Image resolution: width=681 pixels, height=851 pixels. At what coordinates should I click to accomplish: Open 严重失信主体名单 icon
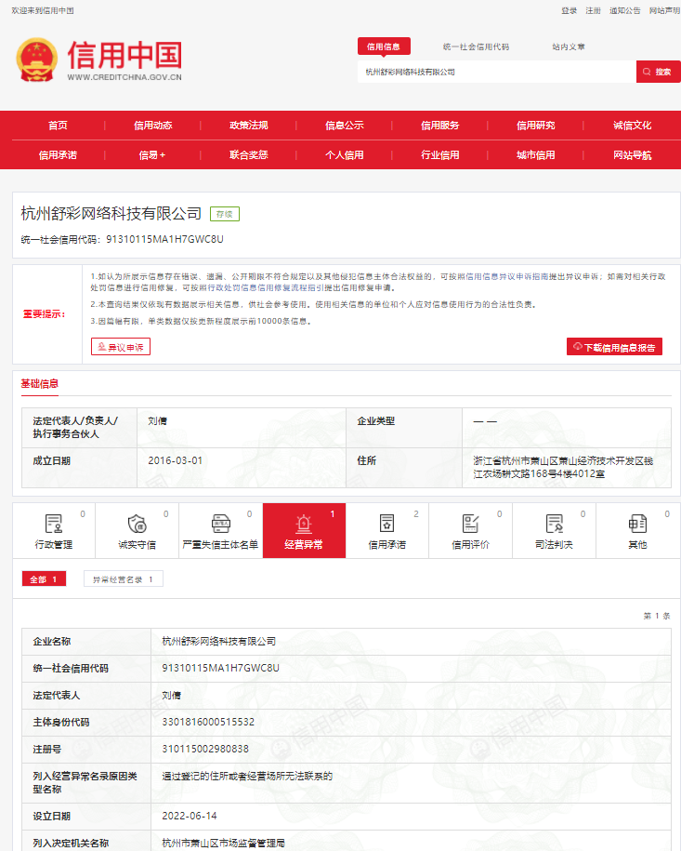(x=221, y=524)
